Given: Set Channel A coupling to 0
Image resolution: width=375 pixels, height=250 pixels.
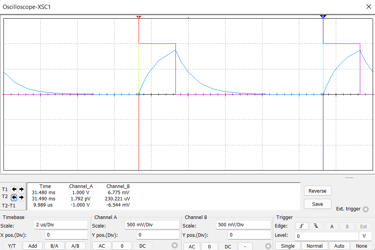Looking at the screenshot, I should pos(122,246).
